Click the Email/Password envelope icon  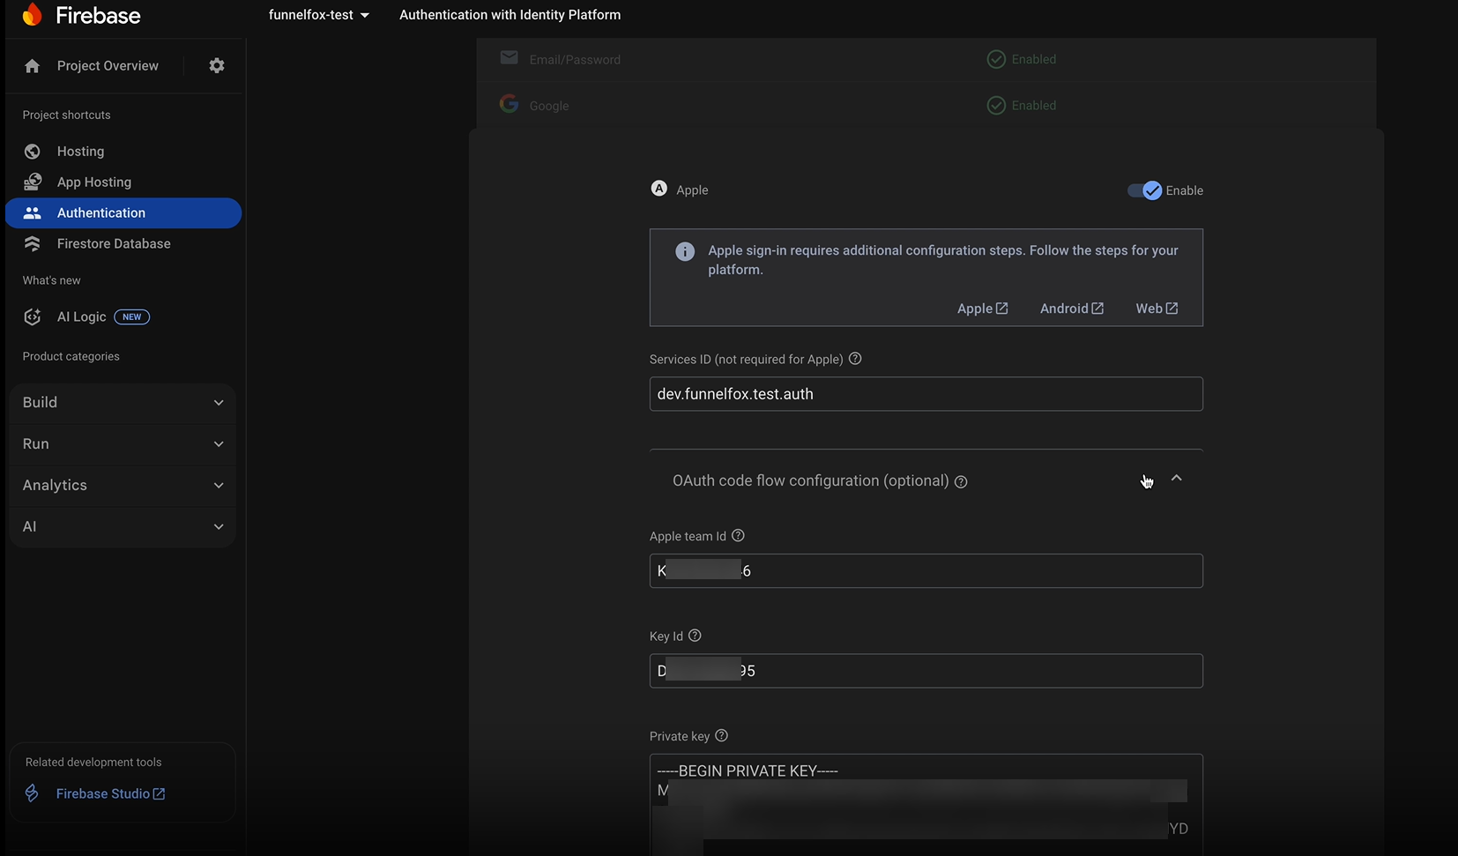[x=509, y=58]
